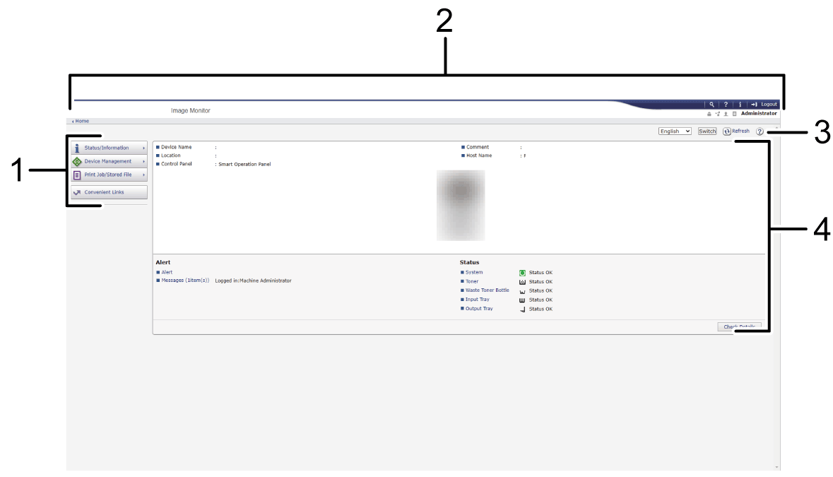Open the English language dropdown

(675, 131)
